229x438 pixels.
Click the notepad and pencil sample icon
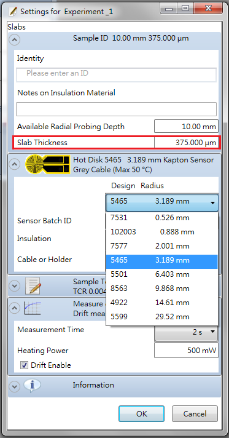(33, 286)
